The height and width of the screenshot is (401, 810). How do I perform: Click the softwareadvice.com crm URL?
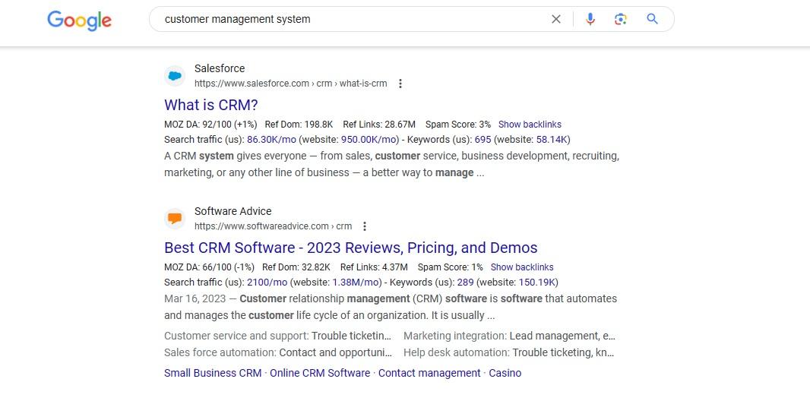[274, 226]
